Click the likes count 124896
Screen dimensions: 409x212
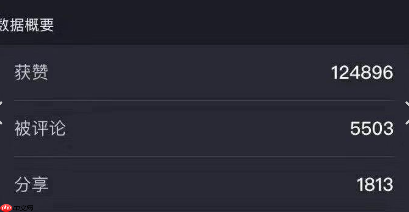click(x=362, y=73)
